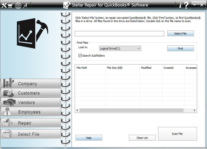Open the shopping cart purchase icon
Screen dimensions: 207x149
(10, 5)
